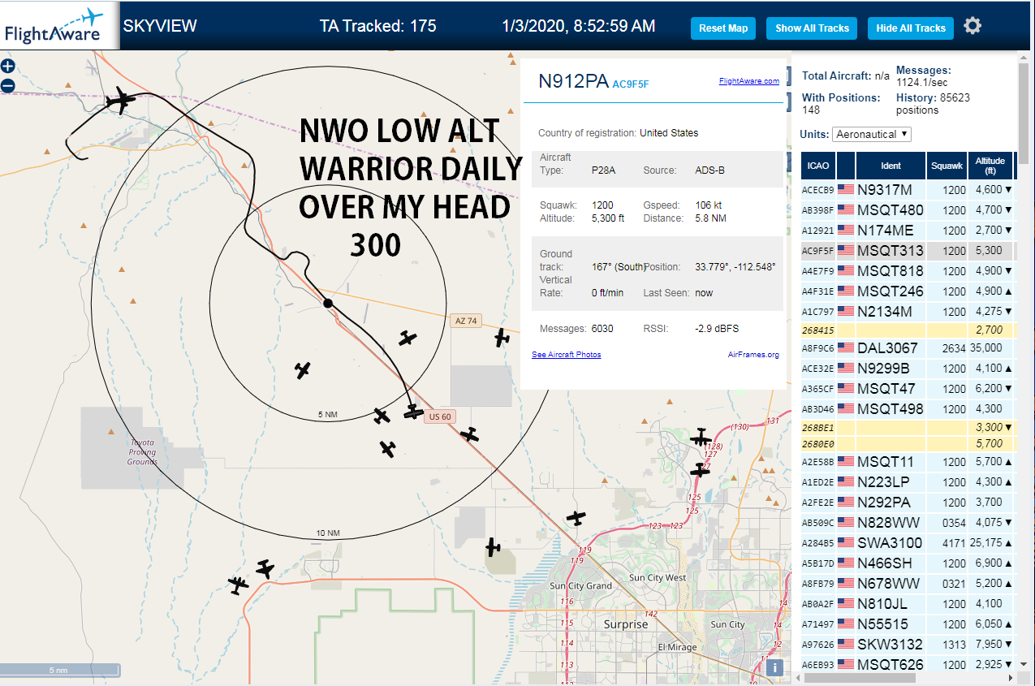Image resolution: width=1035 pixels, height=686 pixels.
Task: Click the SKYVIEW title in the header
Action: click(x=160, y=26)
